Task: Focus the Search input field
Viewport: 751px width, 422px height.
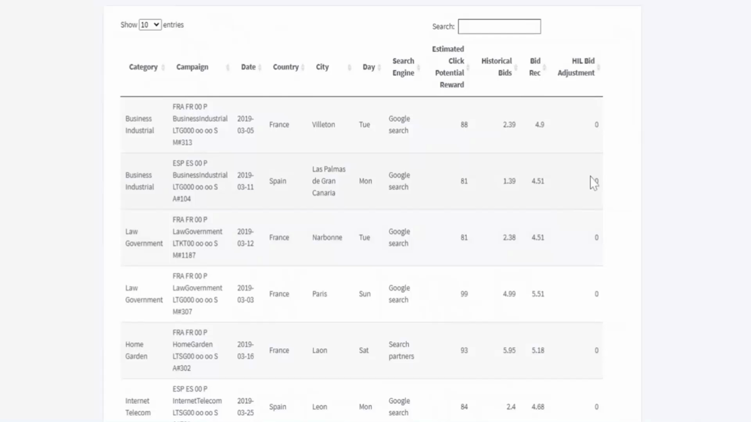Action: pos(499,26)
